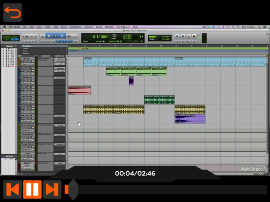Mute the Reverb Return track
This screenshot has height=202, width=270.
coord(33,128)
